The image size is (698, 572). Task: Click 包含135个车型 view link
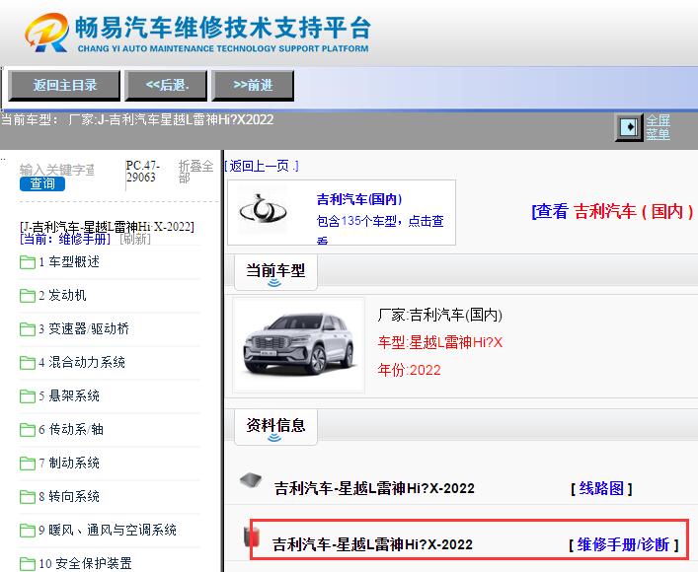tap(380, 227)
